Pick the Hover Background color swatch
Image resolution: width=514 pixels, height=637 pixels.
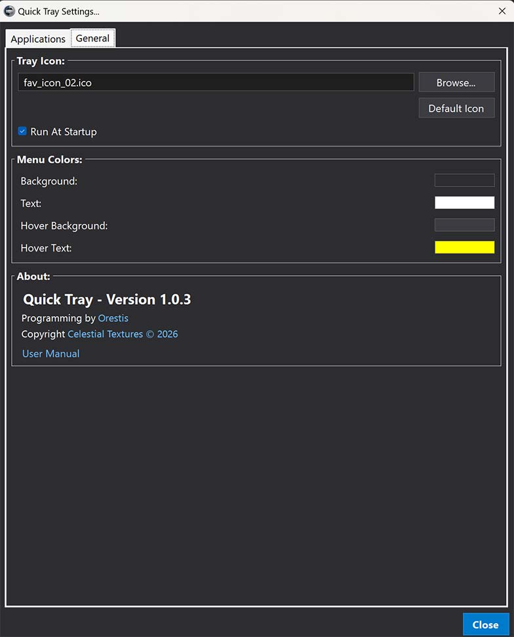[x=465, y=225]
